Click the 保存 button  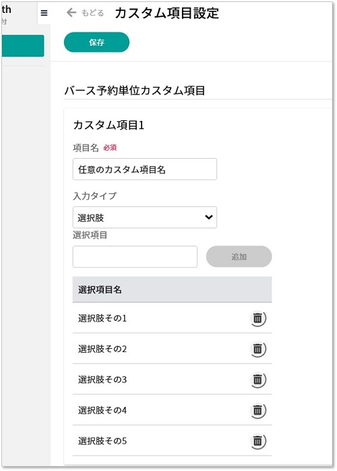[96, 43]
